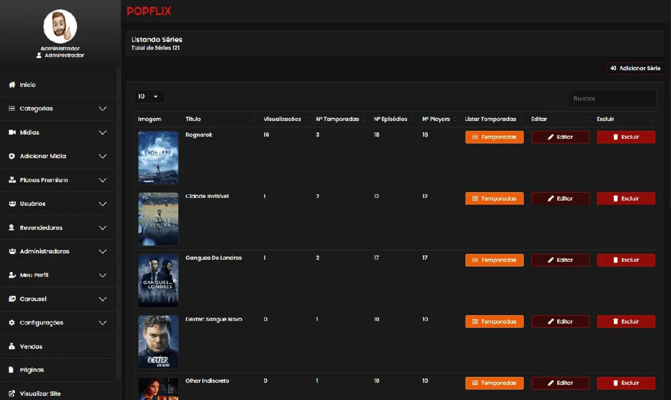Click the icon beside Revendedores
Image resolution: width=671 pixels, height=400 pixels.
click(x=12, y=228)
